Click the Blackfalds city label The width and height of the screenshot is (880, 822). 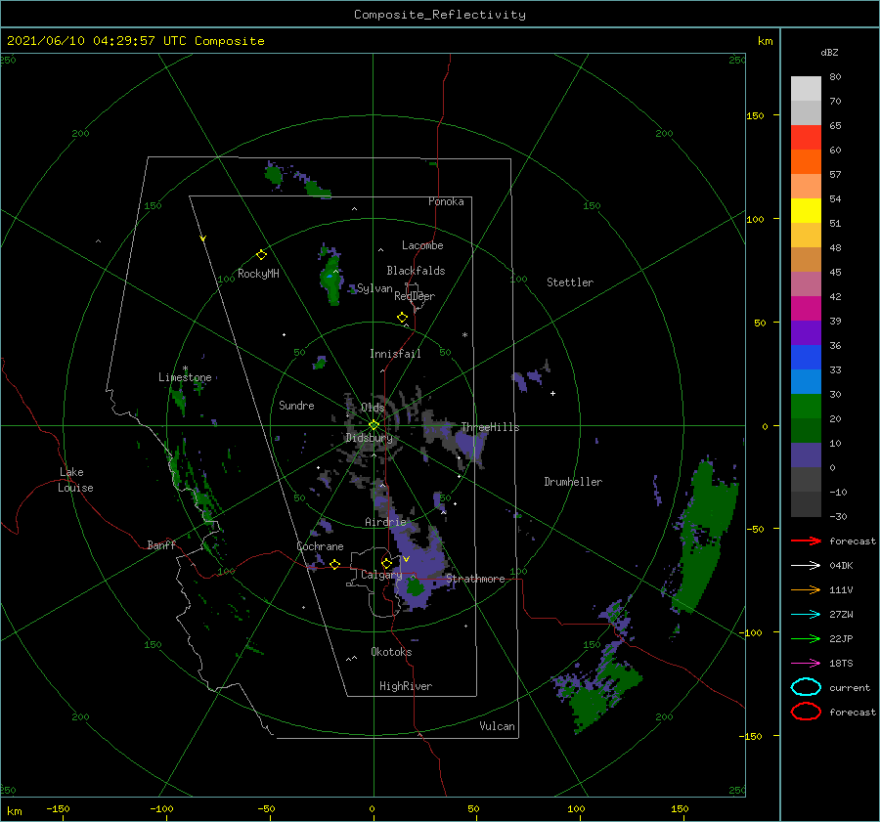point(416,271)
